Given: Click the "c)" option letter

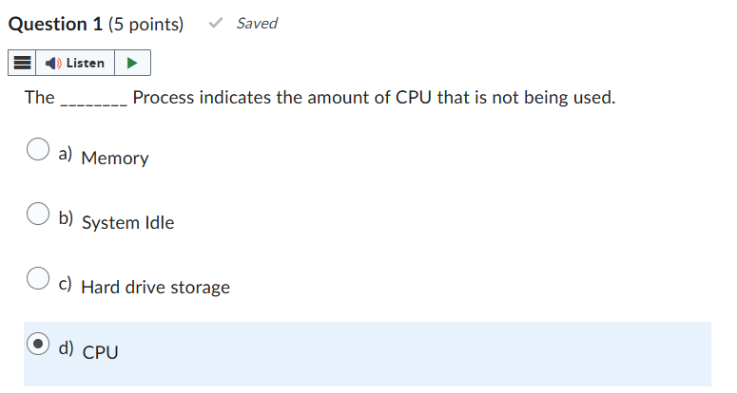Looking at the screenshot, I should pos(66,282).
